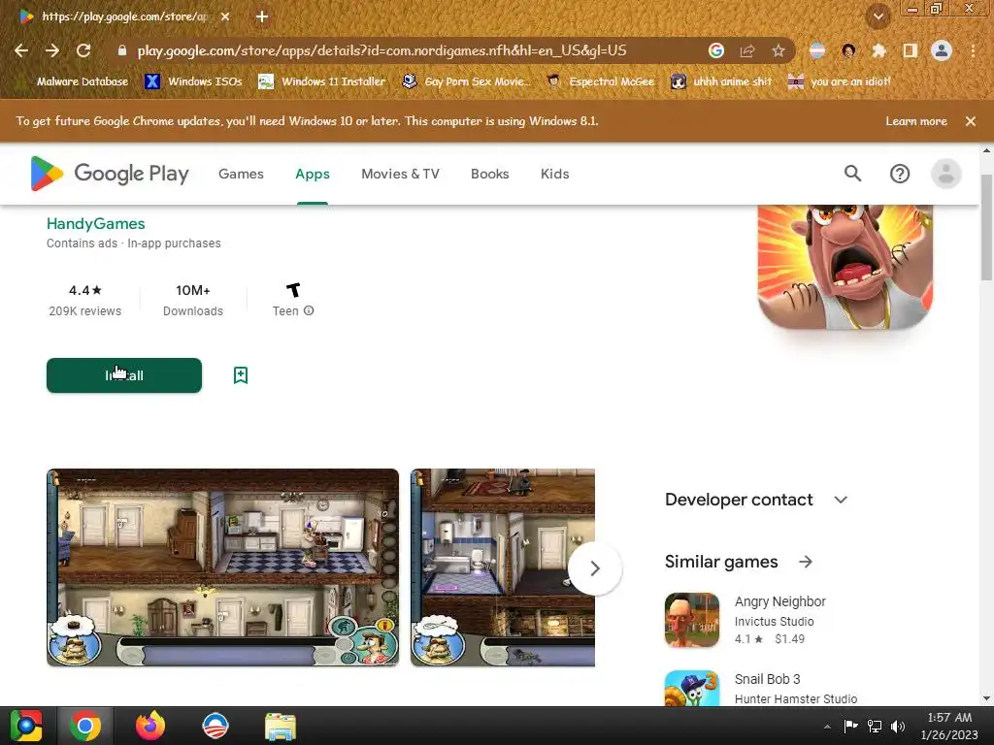Open Chrome from taskbar
994x745 pixels.
coord(85,726)
